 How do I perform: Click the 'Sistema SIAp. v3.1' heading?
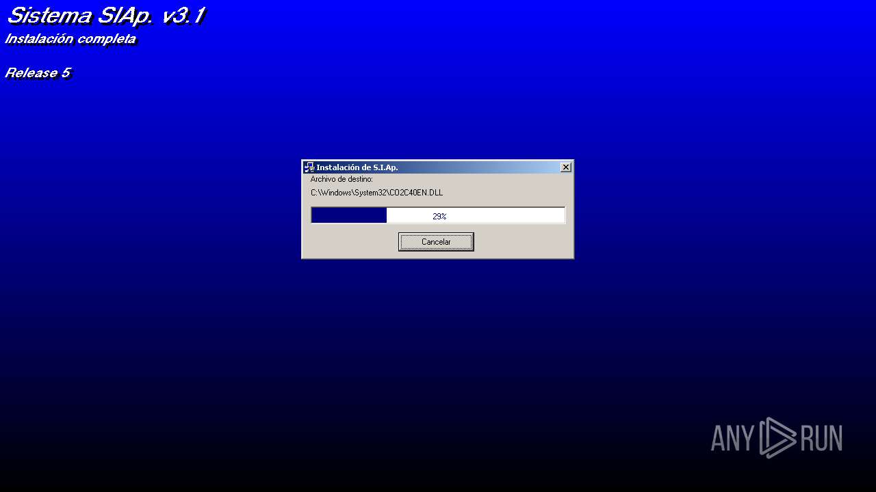pyautogui.click(x=106, y=16)
